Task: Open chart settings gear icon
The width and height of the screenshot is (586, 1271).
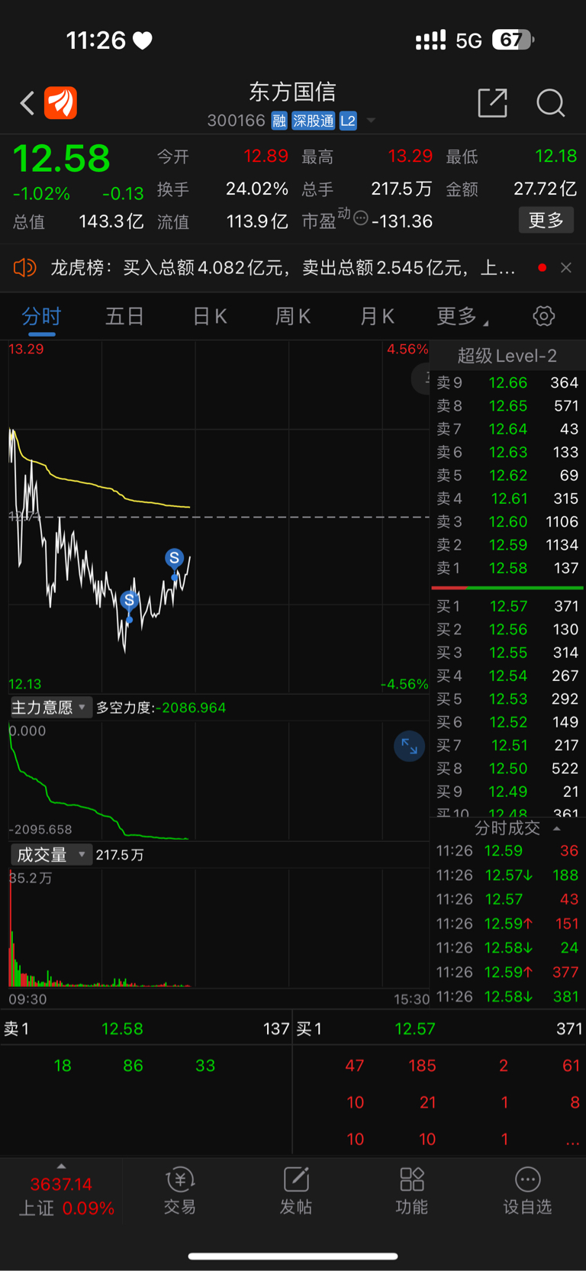Action: click(543, 316)
